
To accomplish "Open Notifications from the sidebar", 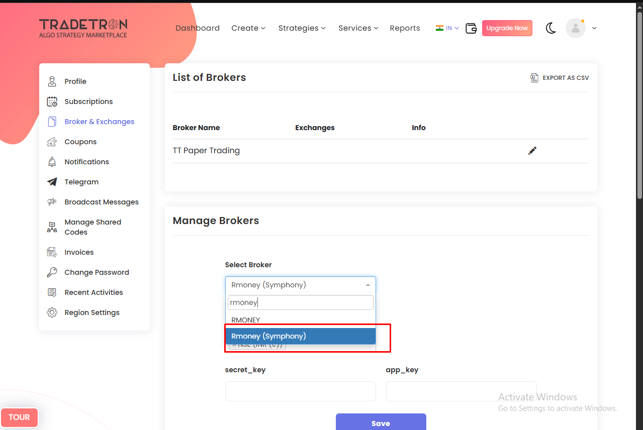I will click(86, 162).
